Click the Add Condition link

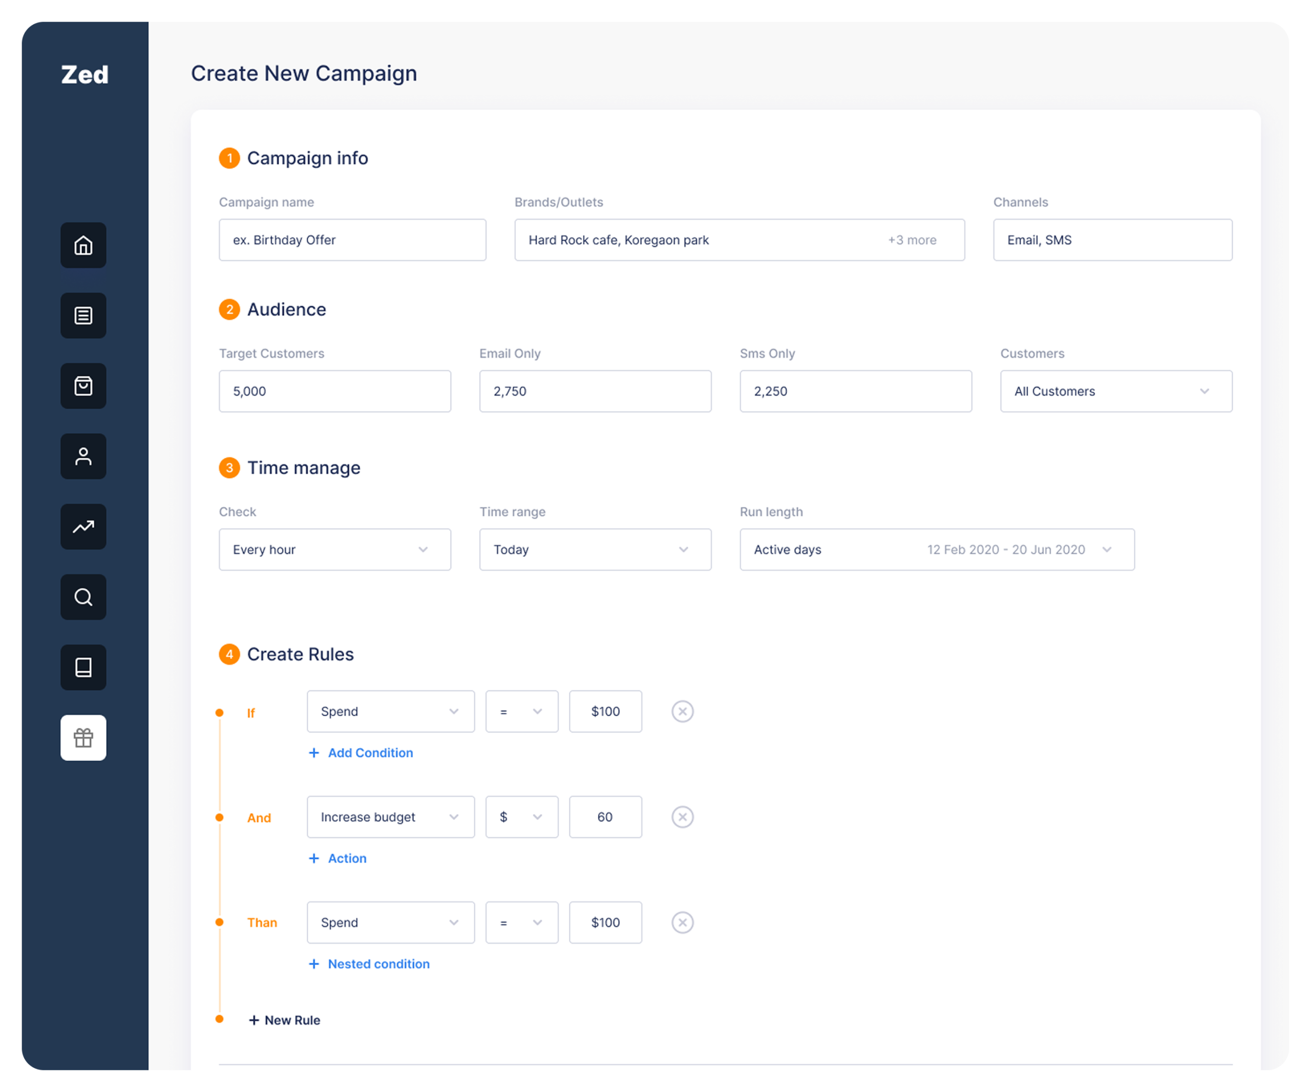(x=371, y=753)
